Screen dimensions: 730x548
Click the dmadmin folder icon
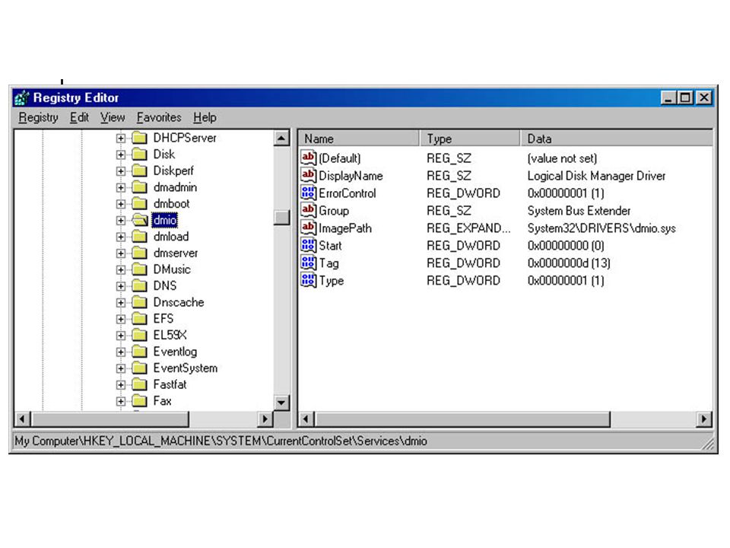(x=139, y=187)
